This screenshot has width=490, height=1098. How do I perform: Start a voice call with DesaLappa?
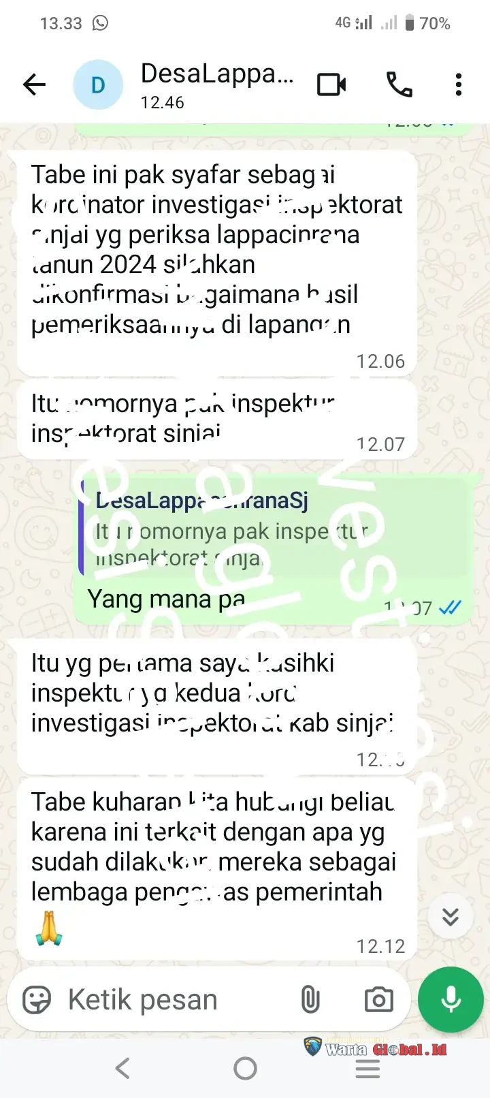399,84
